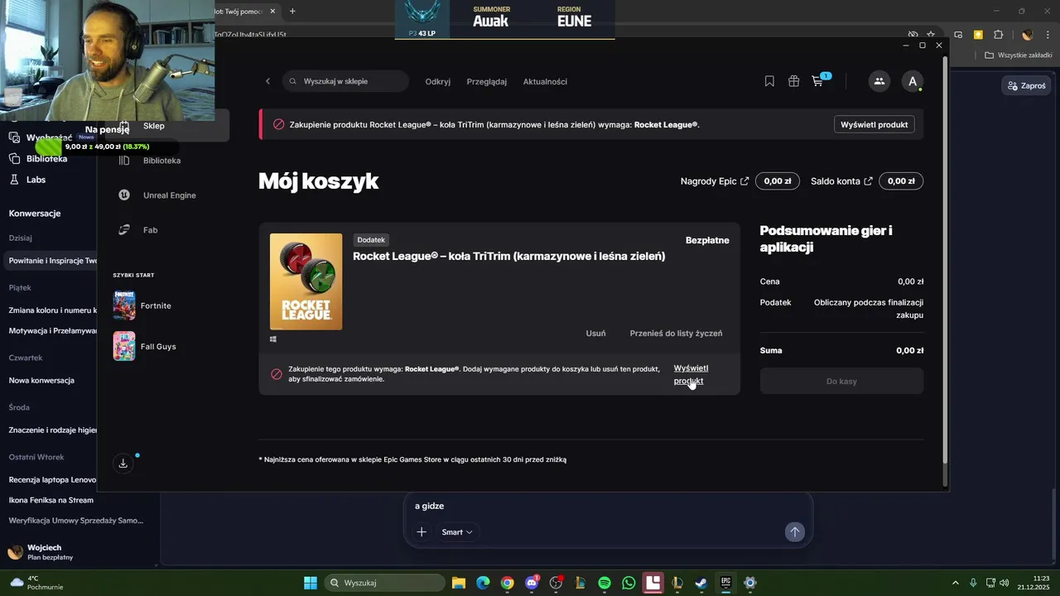Switch to the Przeglądaj tab
This screenshot has width=1060, height=596.
pos(487,82)
